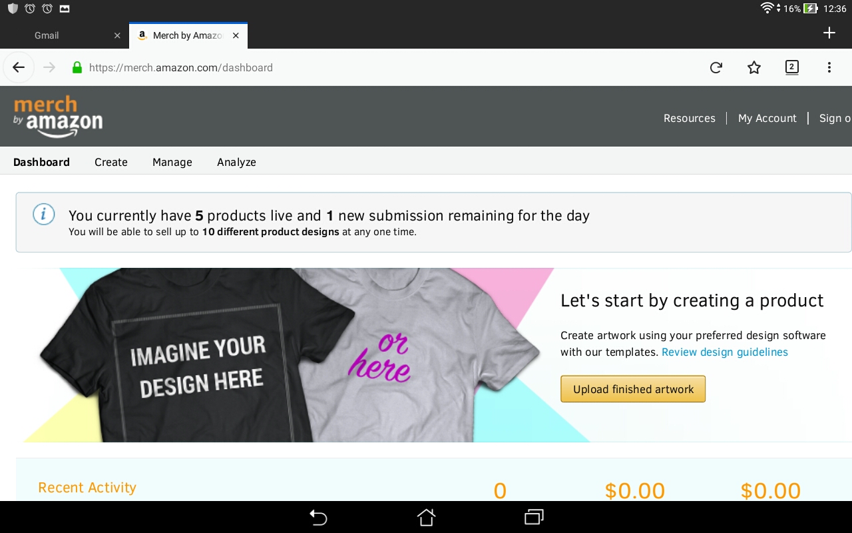
Task: Tap the green padlock security icon
Action: (77, 67)
